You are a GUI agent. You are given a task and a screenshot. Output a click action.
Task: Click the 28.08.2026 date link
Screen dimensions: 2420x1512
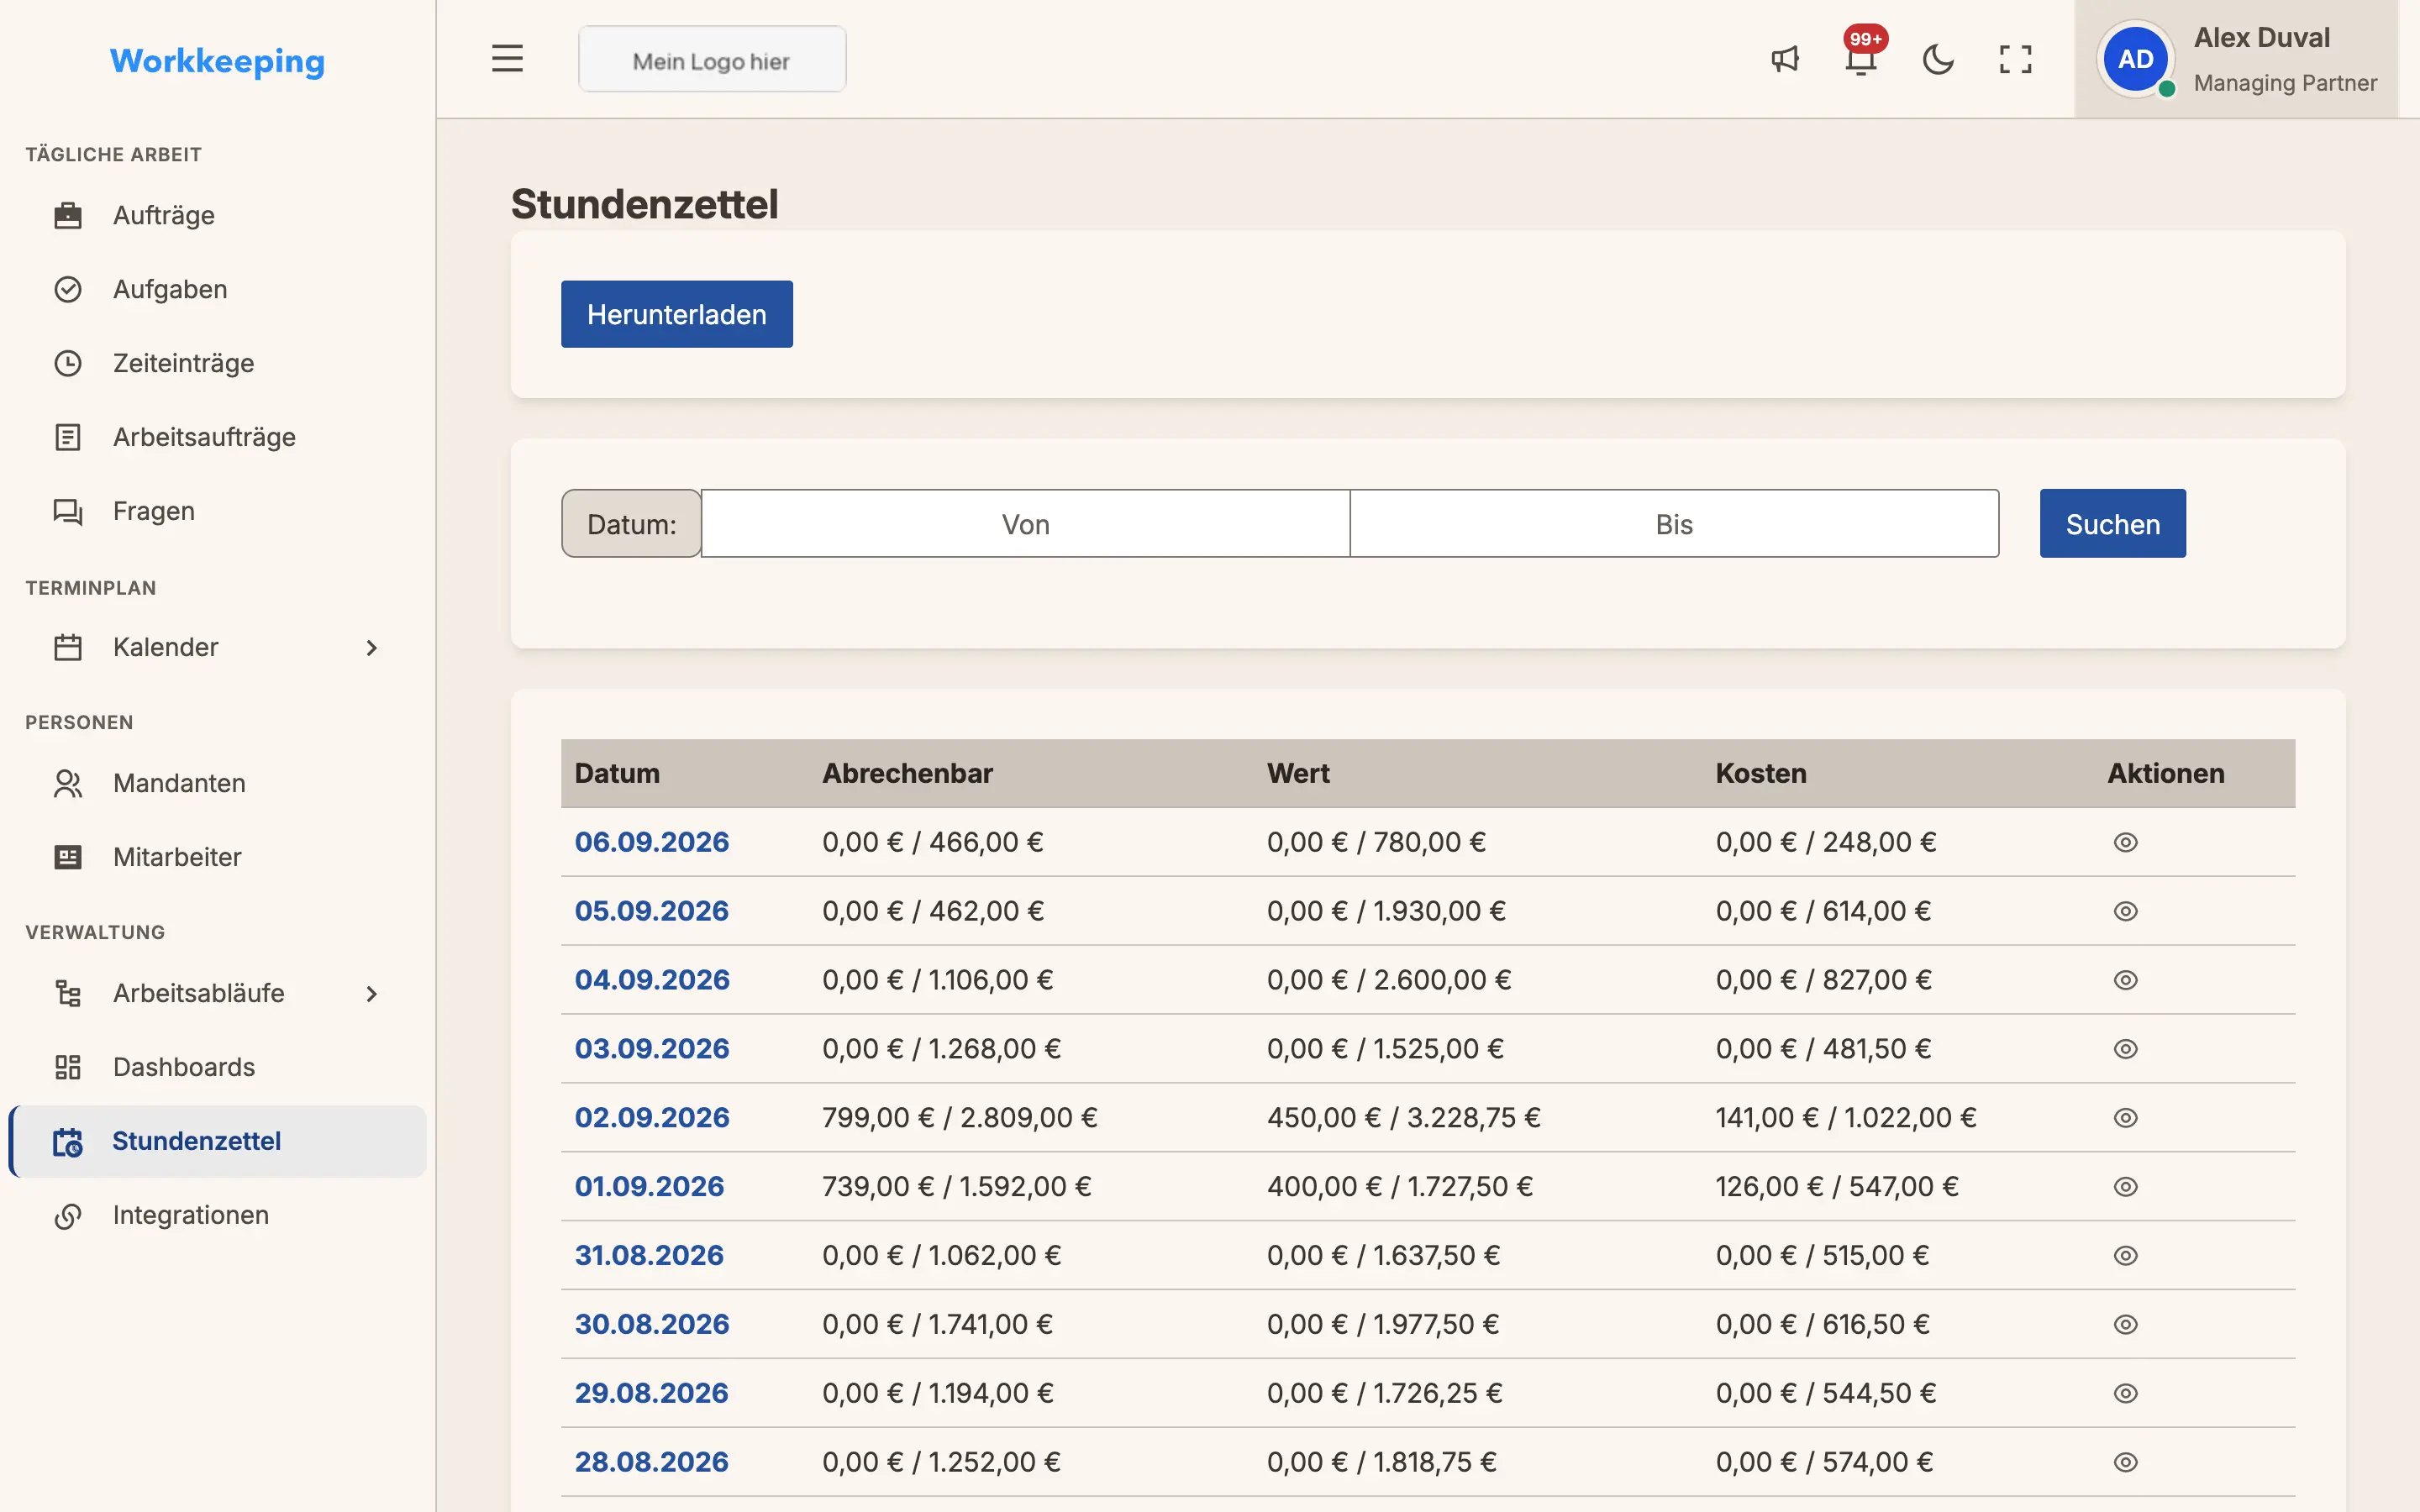(652, 1462)
